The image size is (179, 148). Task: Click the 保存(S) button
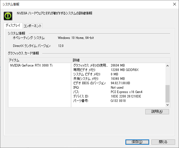pyautogui.click(x=137, y=142)
